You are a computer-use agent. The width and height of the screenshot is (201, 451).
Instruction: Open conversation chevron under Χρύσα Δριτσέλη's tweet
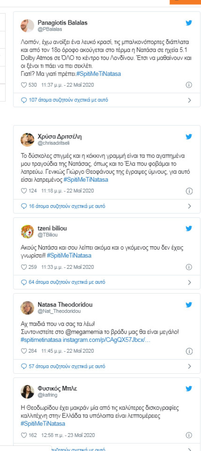point(189,206)
